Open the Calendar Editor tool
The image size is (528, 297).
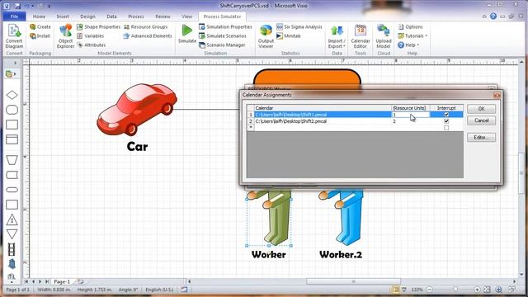point(361,36)
